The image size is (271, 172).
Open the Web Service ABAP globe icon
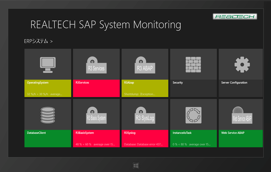(x=242, y=115)
